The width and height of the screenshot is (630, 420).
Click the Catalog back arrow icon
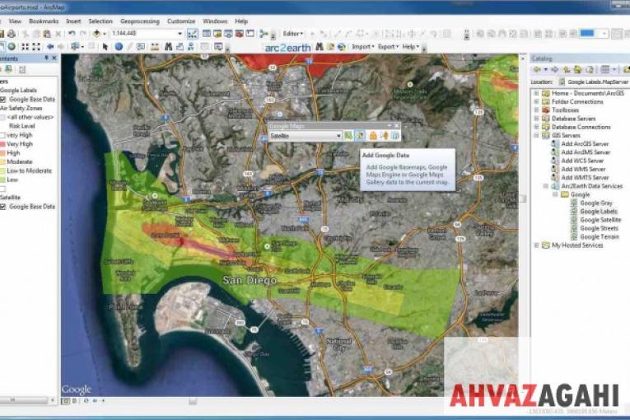(x=537, y=70)
